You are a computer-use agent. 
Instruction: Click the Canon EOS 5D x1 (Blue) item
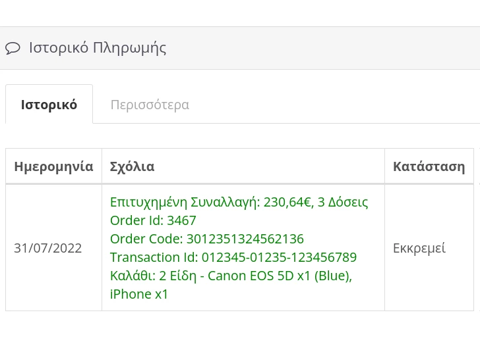[x=279, y=276]
